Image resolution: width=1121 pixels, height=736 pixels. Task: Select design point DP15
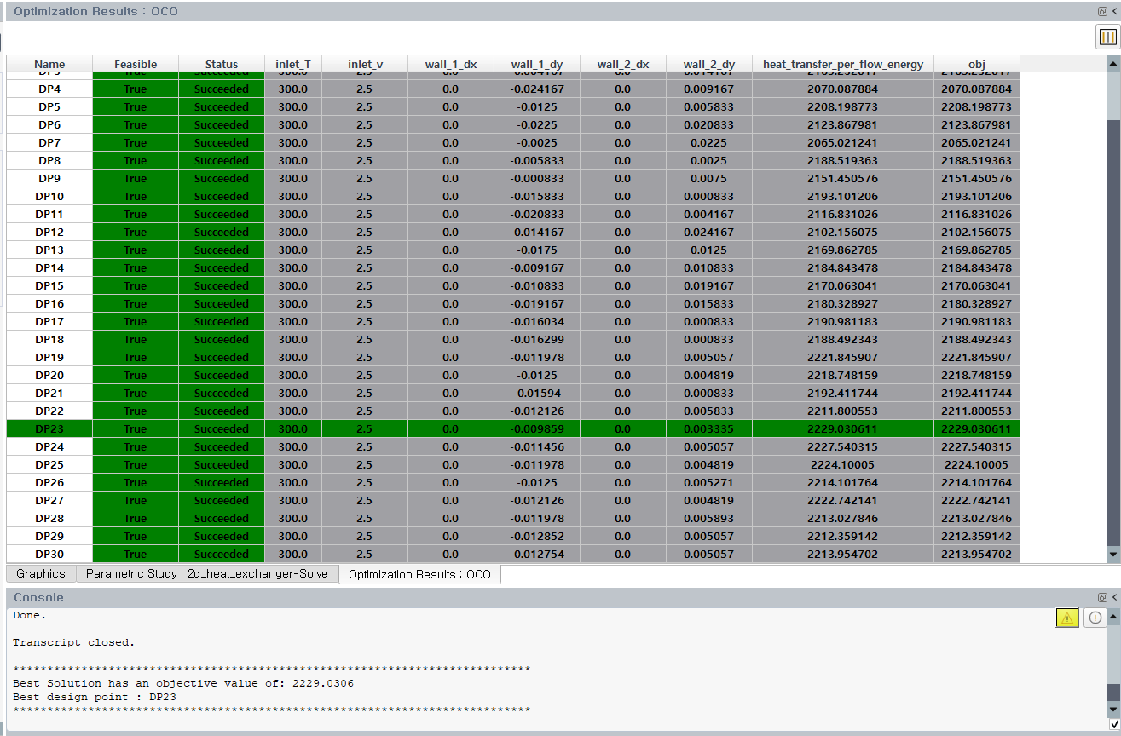pyautogui.click(x=49, y=285)
